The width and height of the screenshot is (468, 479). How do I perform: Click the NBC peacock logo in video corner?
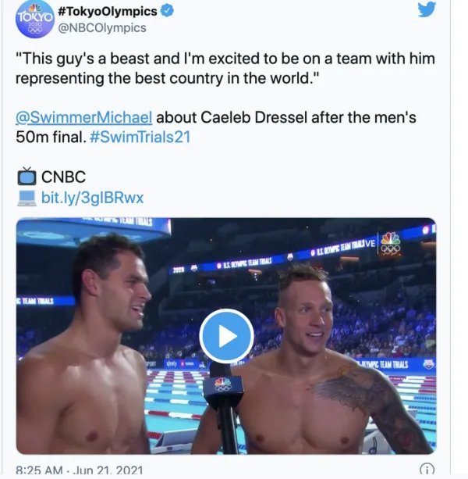[x=389, y=243]
